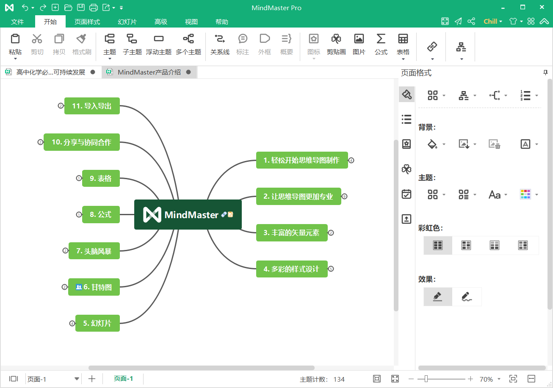Open the View (视图) ribbon tab
The image size is (553, 388).
[x=191, y=22]
